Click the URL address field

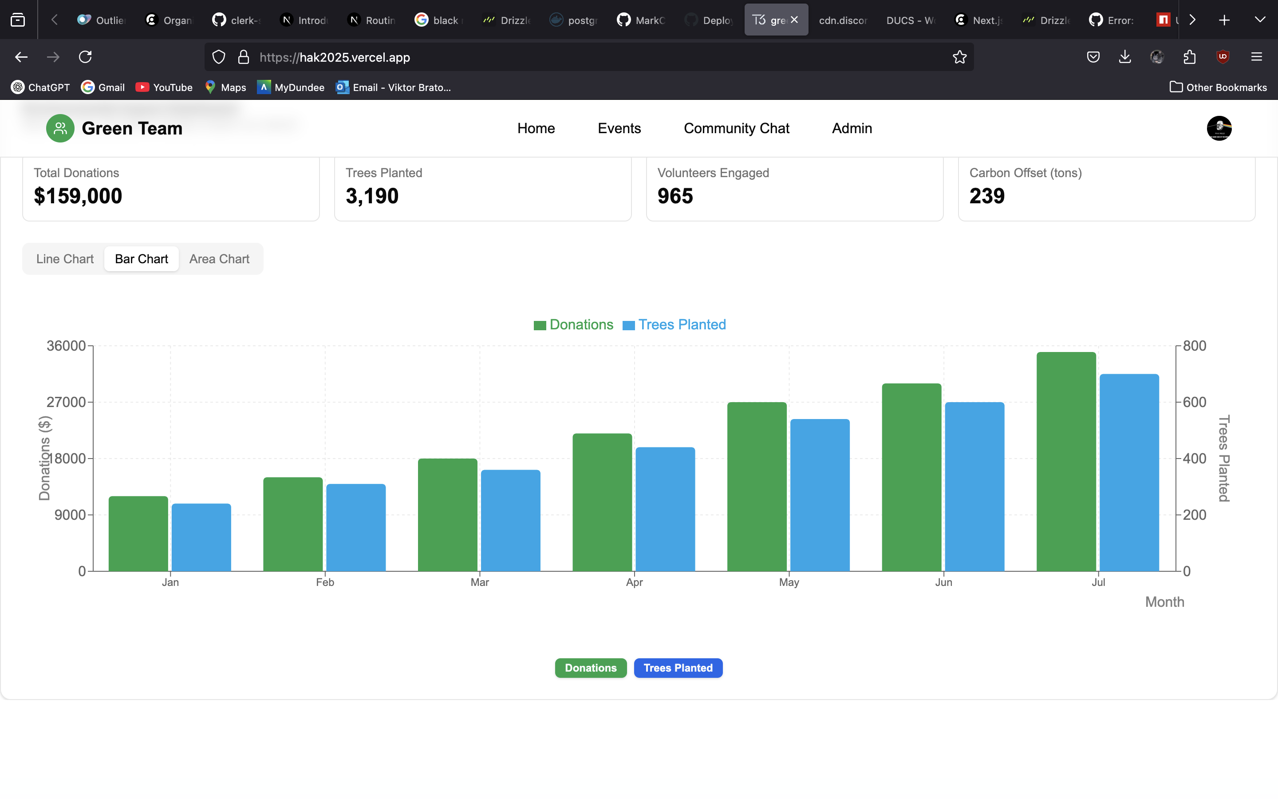[581, 57]
